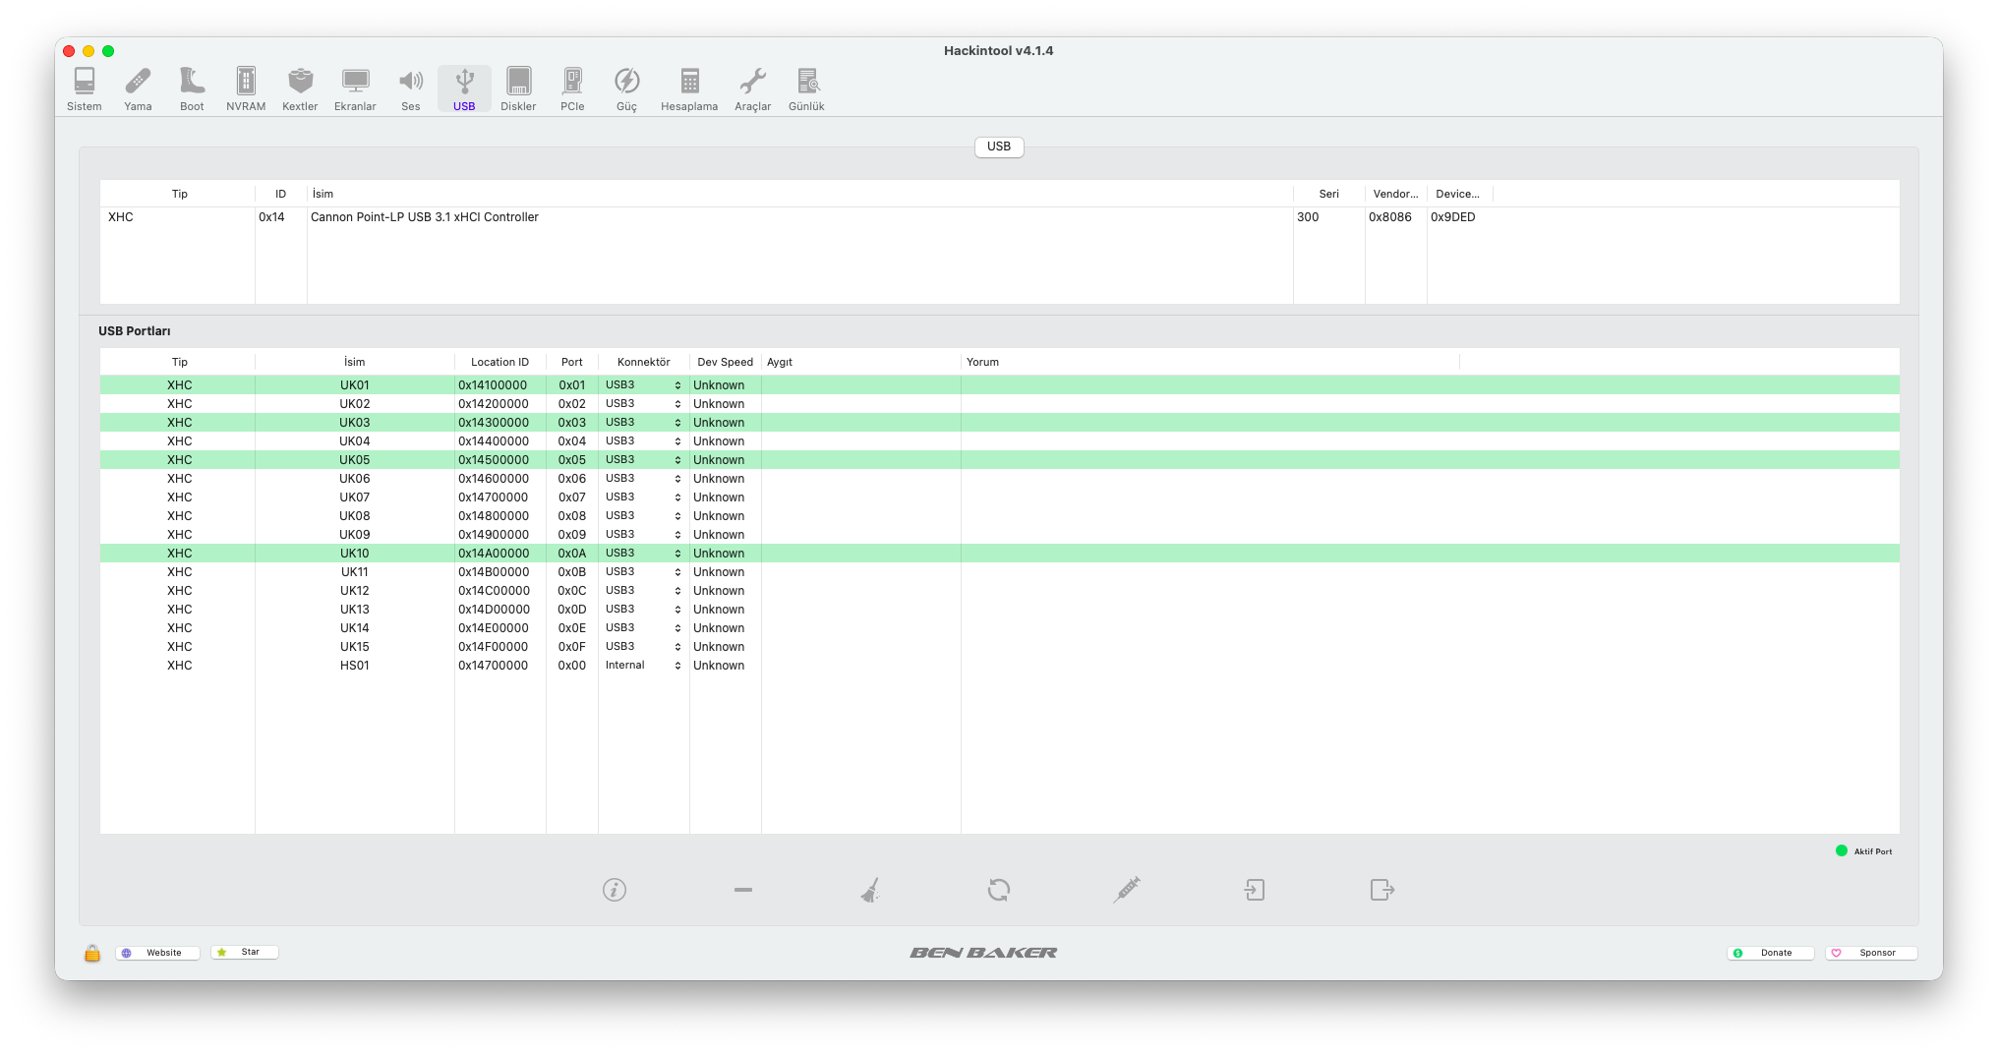Image resolution: width=1998 pixels, height=1053 pixels.
Task: Click the refresh arrows icon
Action: pos(999,890)
